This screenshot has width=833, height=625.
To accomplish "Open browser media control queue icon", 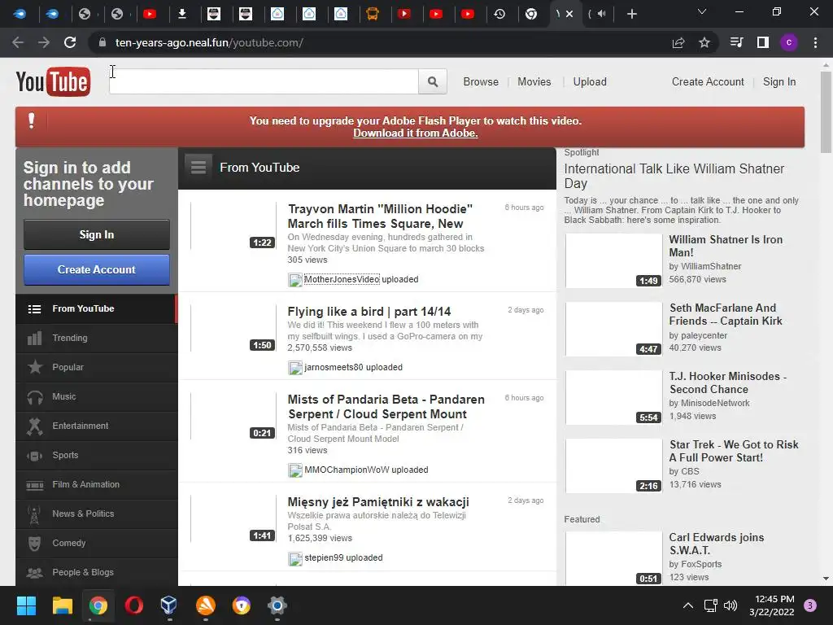I will pyautogui.click(x=737, y=42).
